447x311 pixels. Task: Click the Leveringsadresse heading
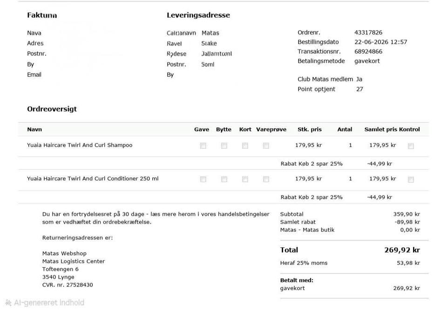click(x=198, y=15)
